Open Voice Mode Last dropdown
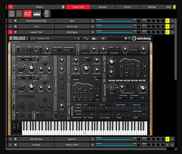 57,50
